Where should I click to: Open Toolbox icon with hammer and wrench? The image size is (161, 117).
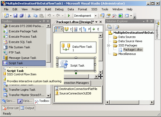[x=114, y=16]
